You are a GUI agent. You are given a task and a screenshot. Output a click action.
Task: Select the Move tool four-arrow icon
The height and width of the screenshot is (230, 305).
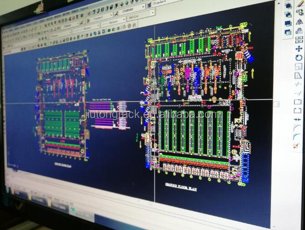[299, 49]
